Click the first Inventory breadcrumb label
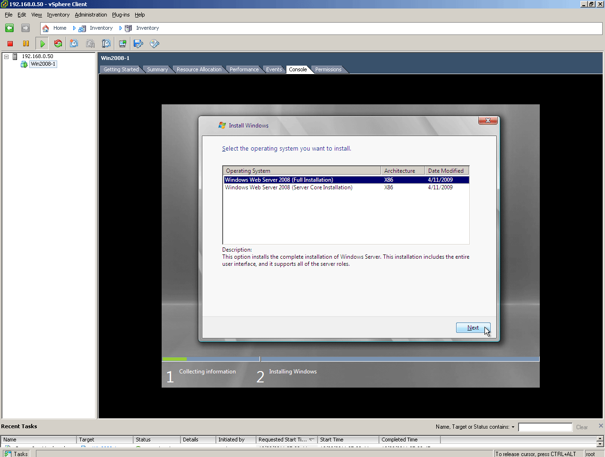This screenshot has width=605, height=457. [x=101, y=28]
